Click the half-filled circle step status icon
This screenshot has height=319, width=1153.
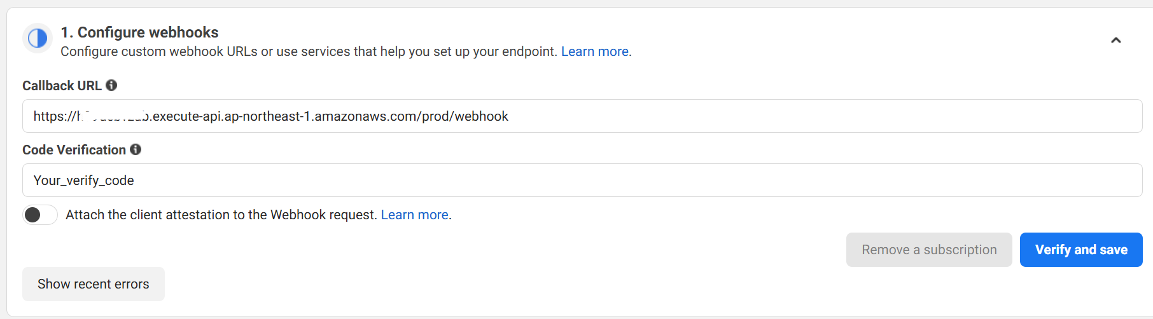coord(38,38)
